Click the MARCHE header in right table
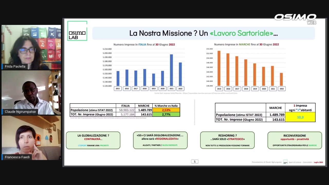 276,108
